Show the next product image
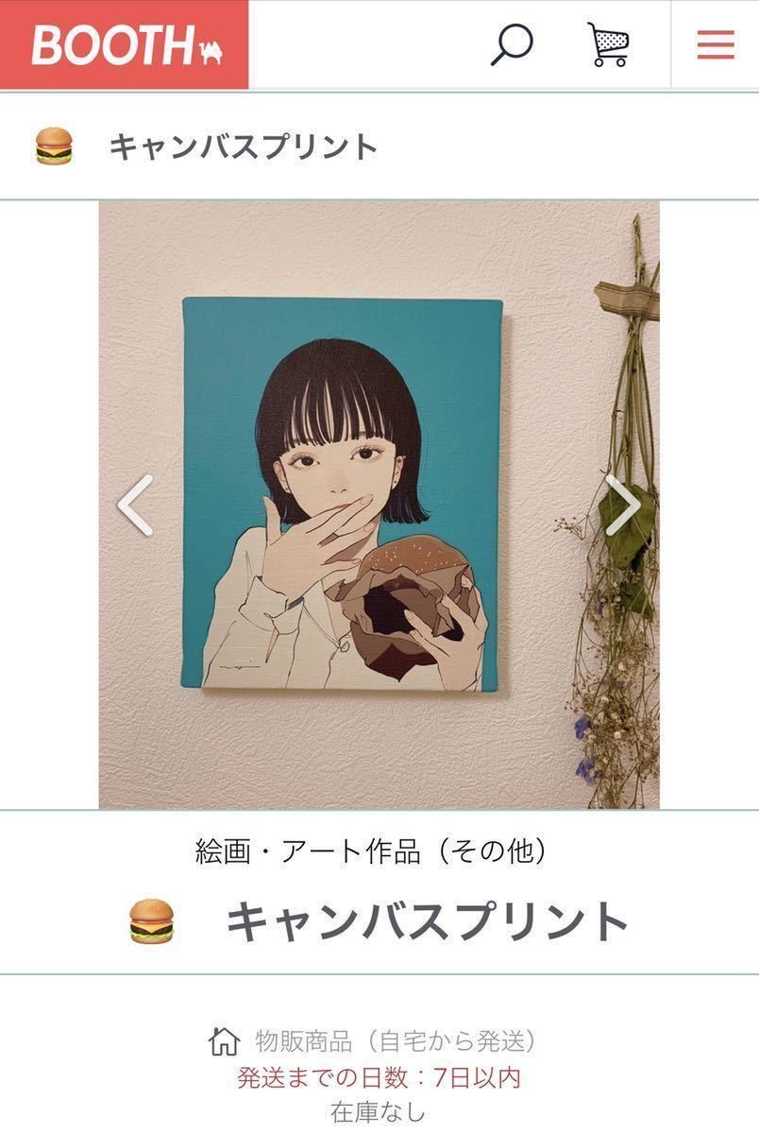Viewport: 759px width, 1134px height. 623,505
